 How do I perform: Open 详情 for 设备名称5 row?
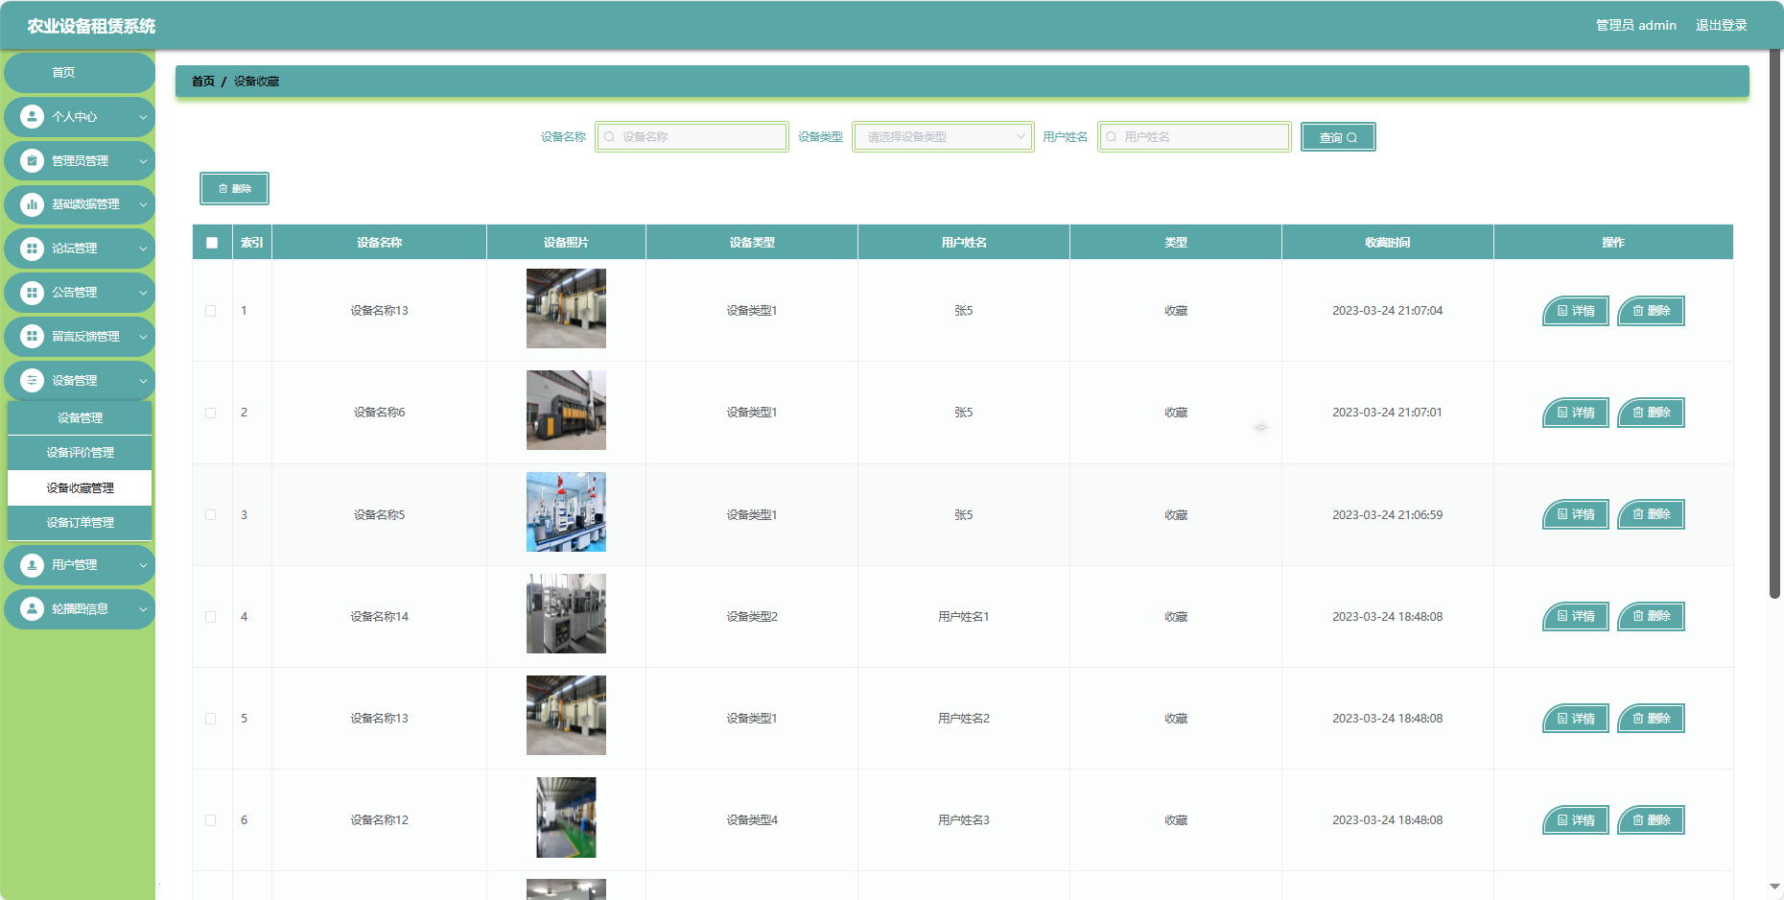1575,514
